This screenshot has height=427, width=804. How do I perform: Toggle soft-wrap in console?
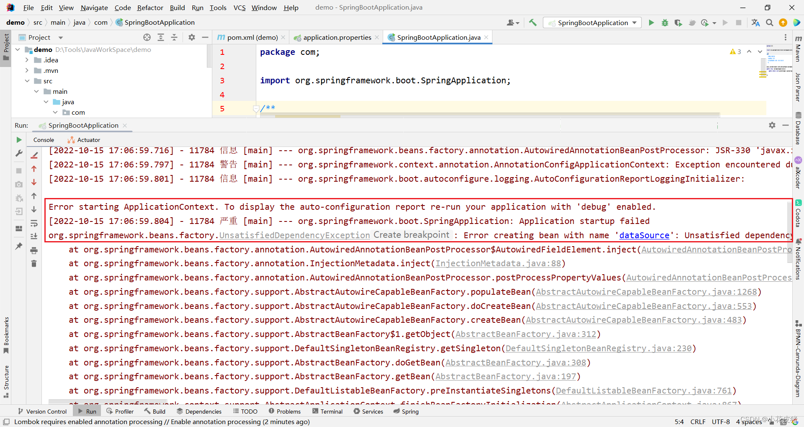tap(34, 223)
